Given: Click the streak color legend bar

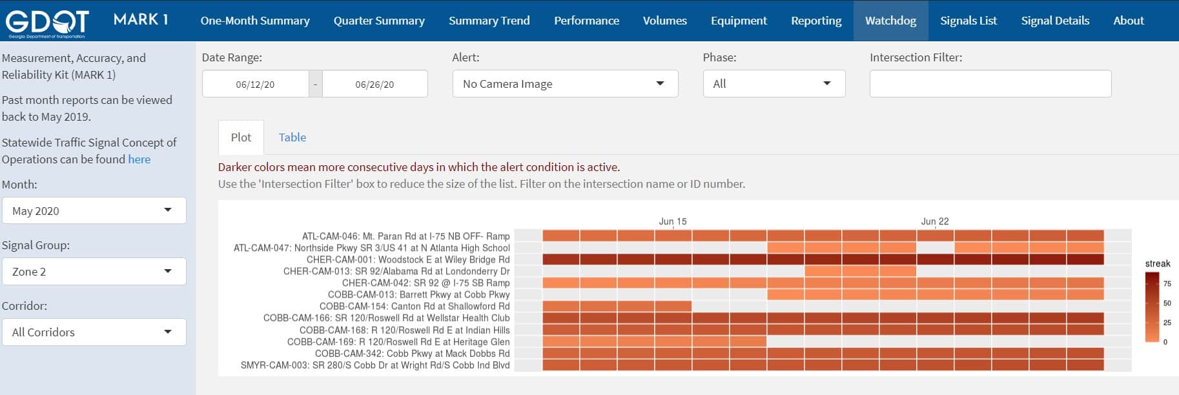Looking at the screenshot, I should [1152, 307].
